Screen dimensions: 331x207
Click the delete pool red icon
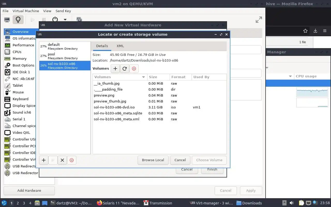tap(72, 160)
